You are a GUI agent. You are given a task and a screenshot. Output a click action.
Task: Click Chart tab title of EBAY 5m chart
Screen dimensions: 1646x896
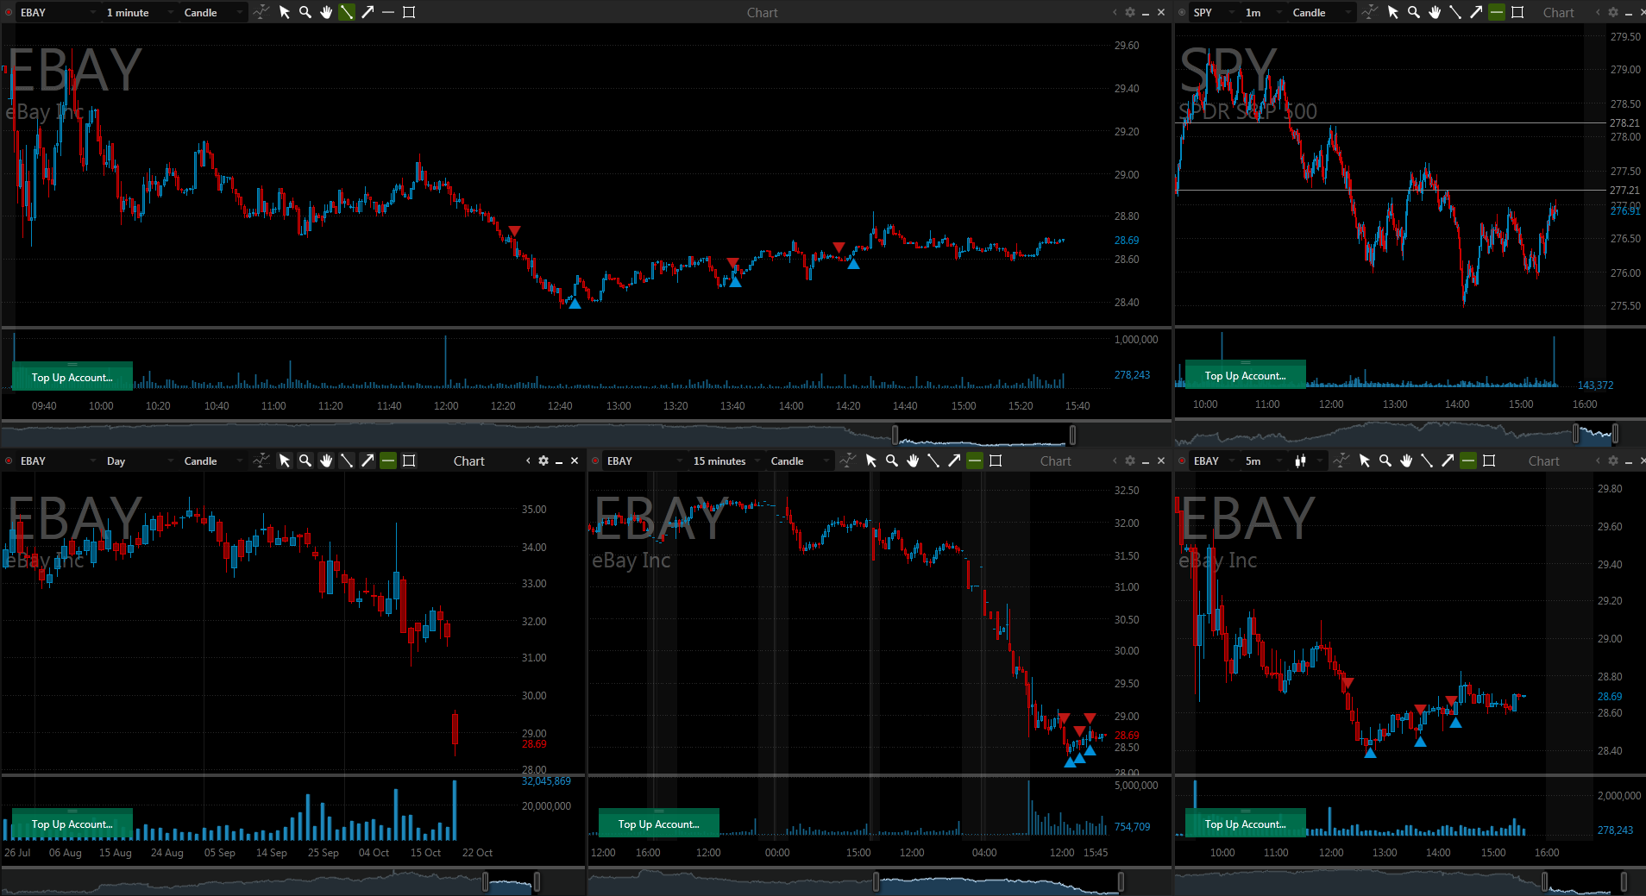click(1544, 461)
